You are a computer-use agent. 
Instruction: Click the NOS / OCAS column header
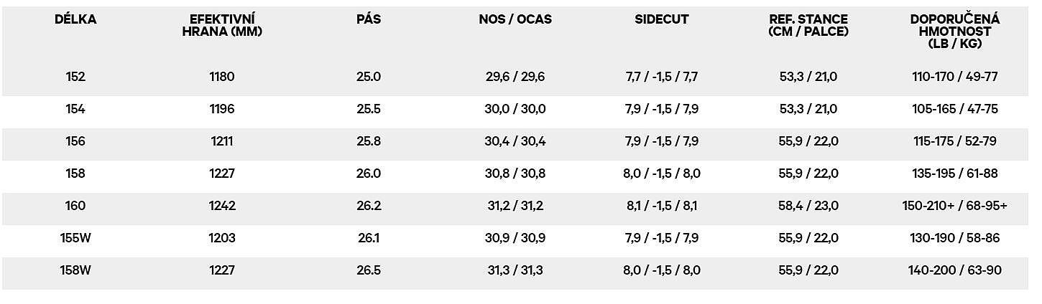click(515, 19)
